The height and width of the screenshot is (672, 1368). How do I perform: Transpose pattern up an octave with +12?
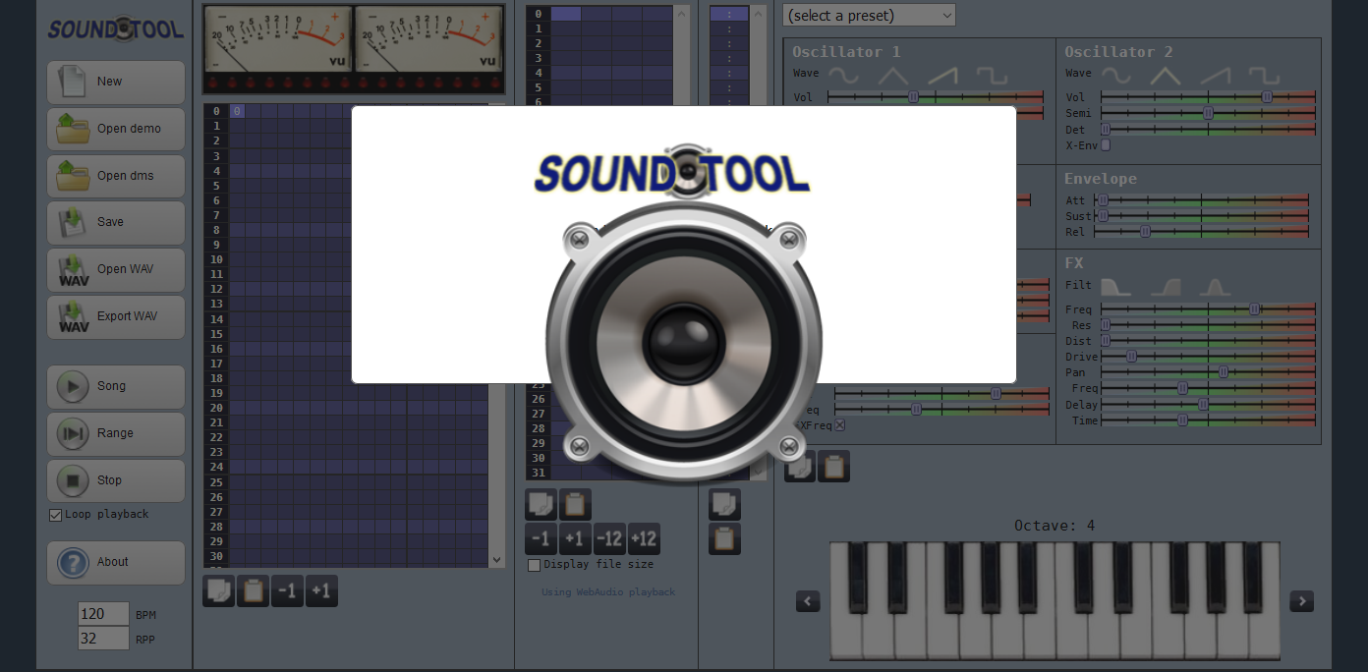point(644,539)
